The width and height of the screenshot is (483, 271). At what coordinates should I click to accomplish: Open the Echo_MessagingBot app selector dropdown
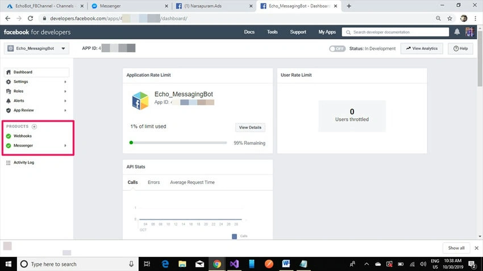tap(36, 48)
